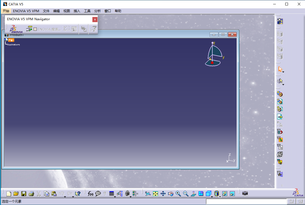This screenshot has height=205, width=305.
Task: Create a Multi-View layout
Action: click(201, 193)
